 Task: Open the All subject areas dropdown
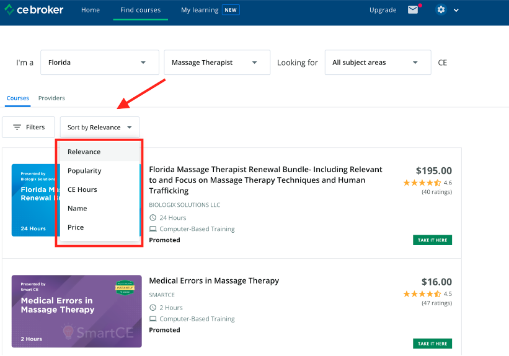point(378,63)
